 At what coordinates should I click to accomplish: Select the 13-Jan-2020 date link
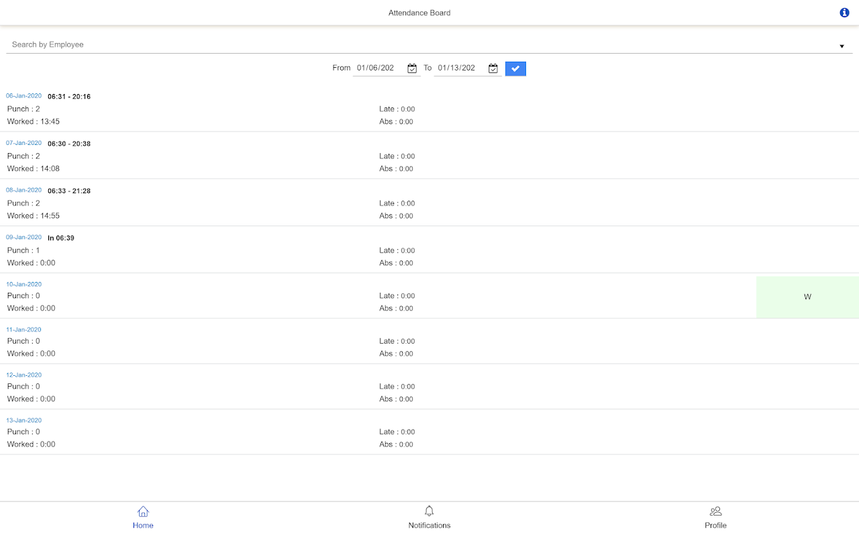[x=24, y=420]
